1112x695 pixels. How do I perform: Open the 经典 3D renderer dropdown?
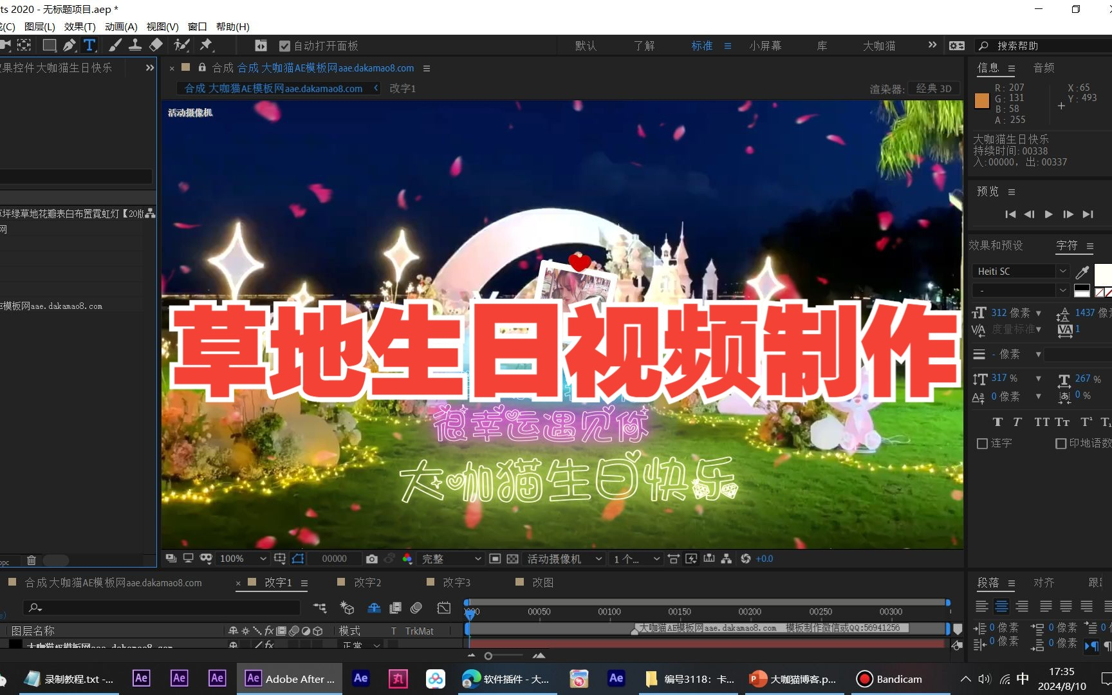point(934,89)
